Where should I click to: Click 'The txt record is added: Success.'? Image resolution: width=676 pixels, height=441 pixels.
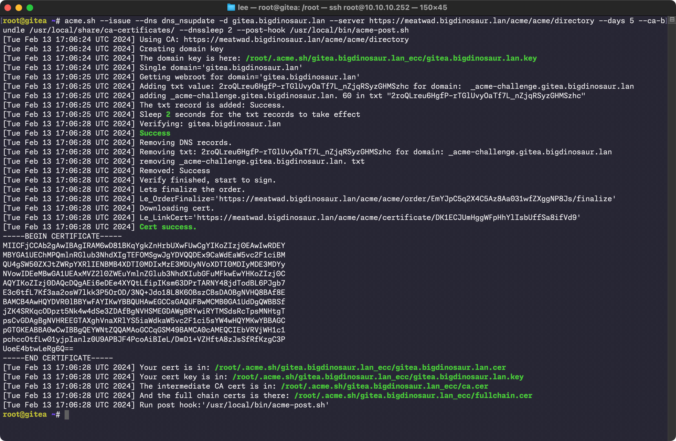pos(212,105)
